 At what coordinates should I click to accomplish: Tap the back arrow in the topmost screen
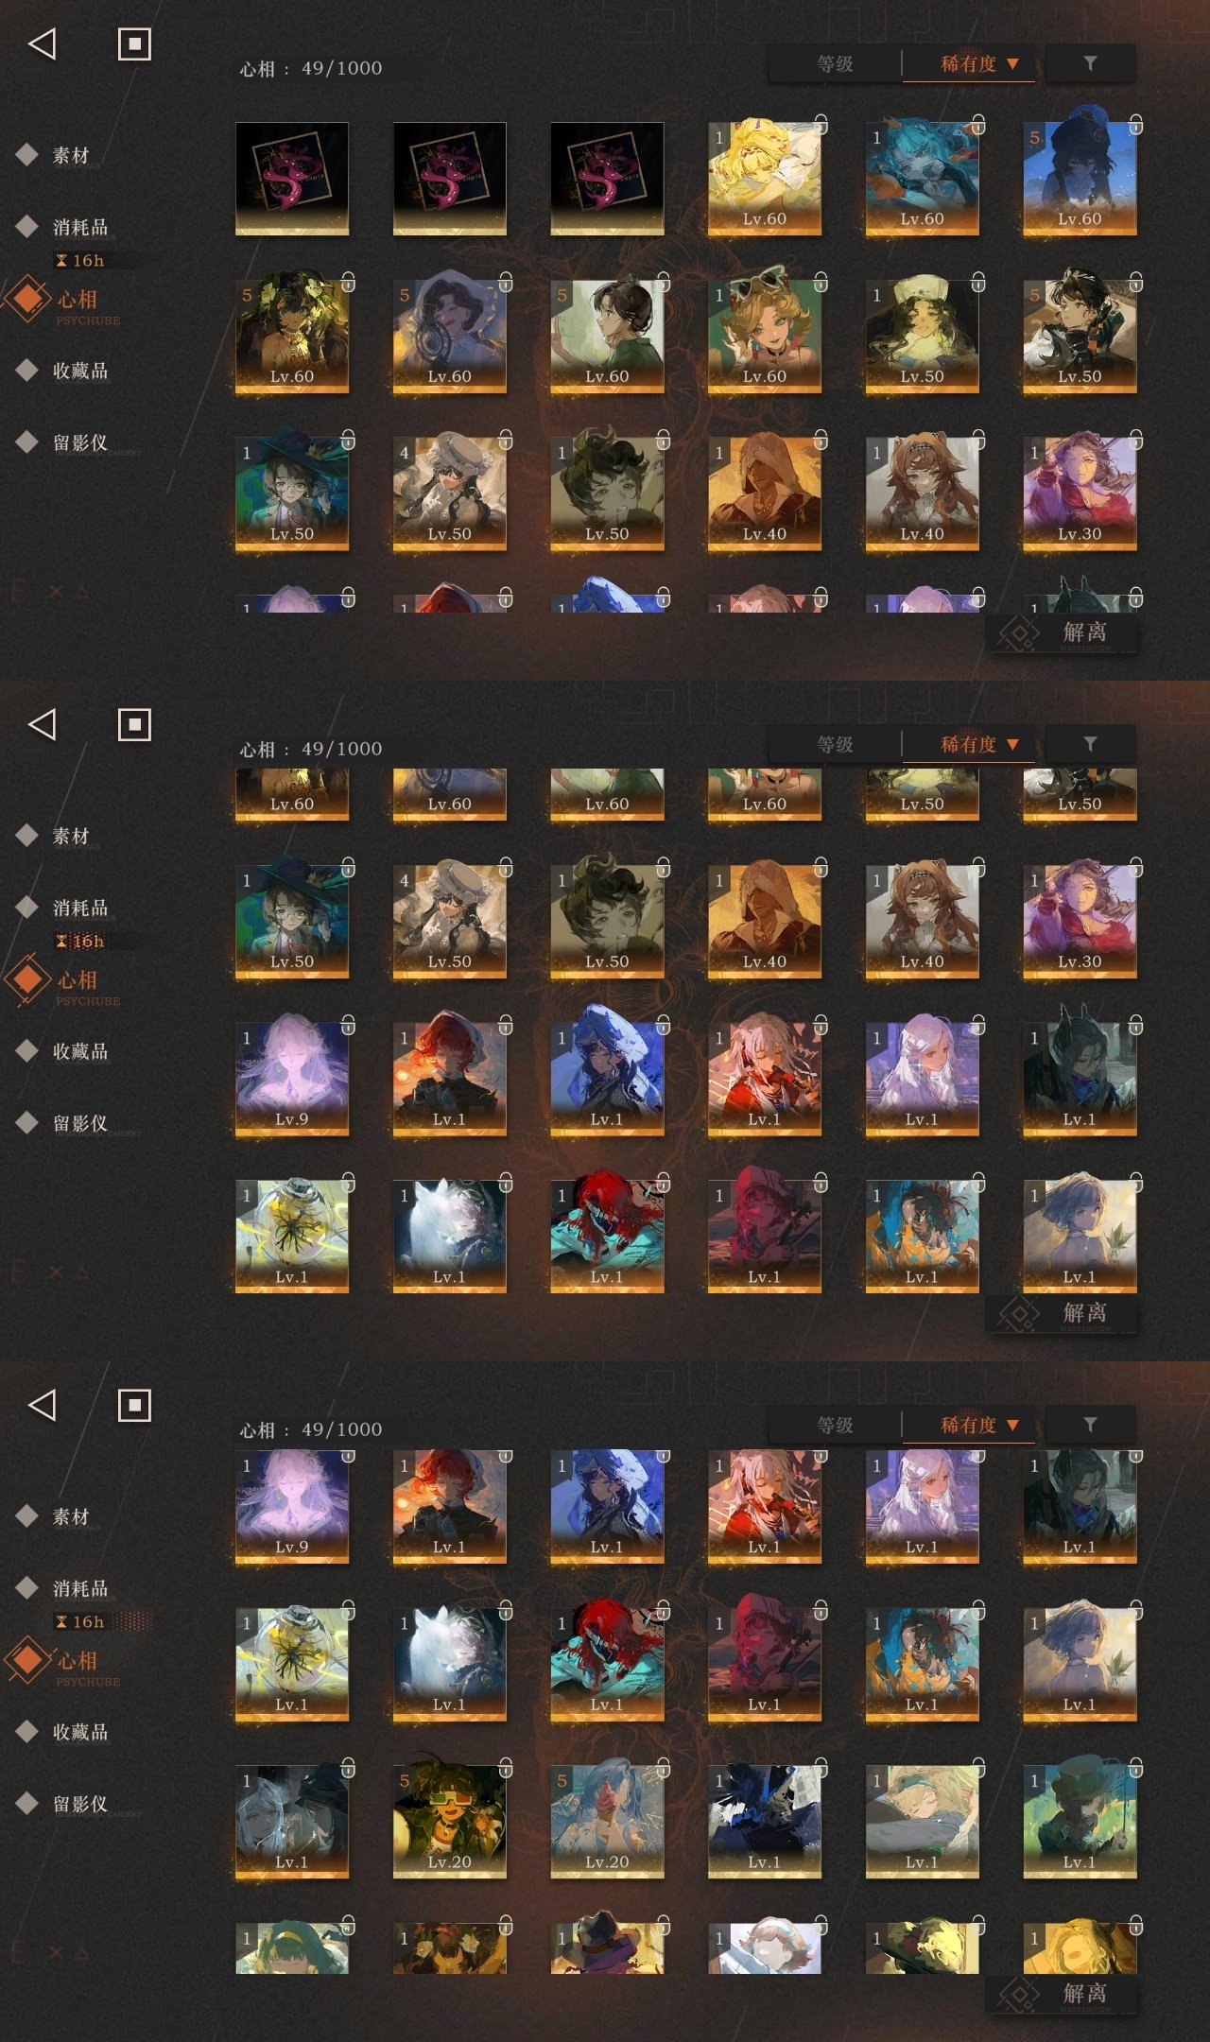[x=43, y=43]
